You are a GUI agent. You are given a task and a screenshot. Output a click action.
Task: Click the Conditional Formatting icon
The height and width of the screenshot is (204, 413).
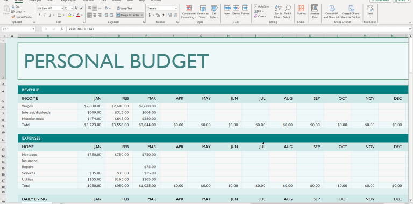click(x=189, y=8)
